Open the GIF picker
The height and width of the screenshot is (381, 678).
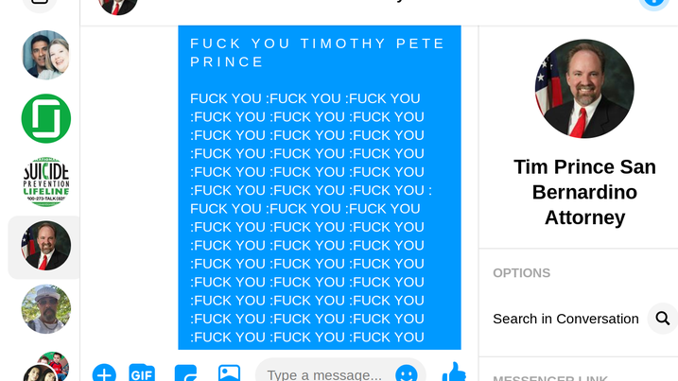coord(142,373)
